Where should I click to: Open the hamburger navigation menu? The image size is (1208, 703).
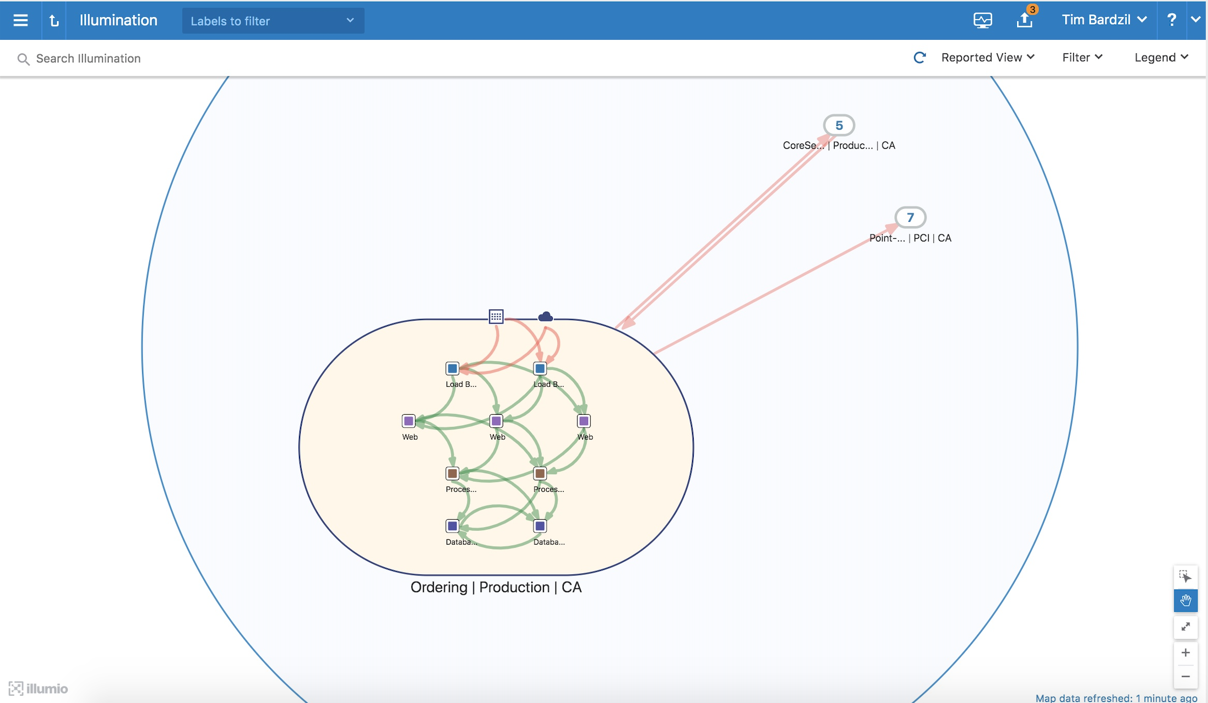[20, 20]
